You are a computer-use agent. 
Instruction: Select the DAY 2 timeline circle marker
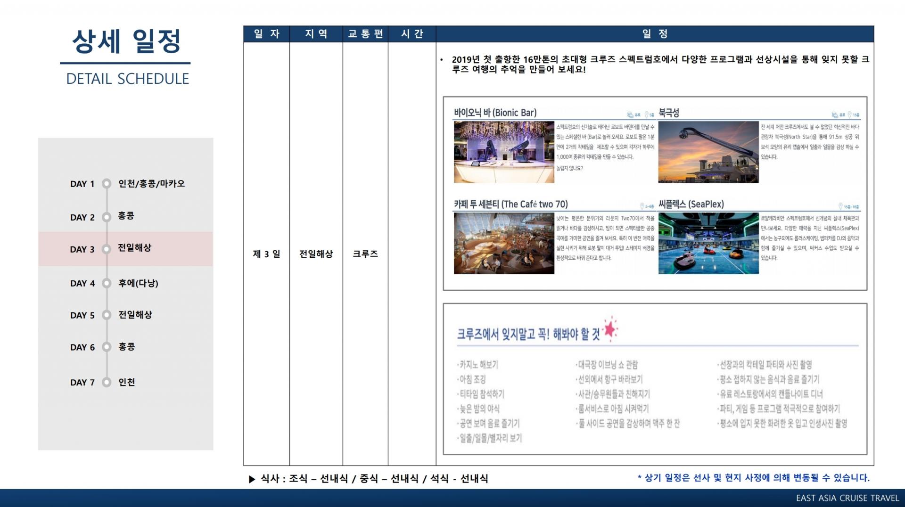tap(107, 217)
